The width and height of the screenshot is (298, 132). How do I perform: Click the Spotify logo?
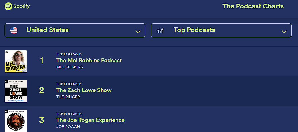(17, 6)
